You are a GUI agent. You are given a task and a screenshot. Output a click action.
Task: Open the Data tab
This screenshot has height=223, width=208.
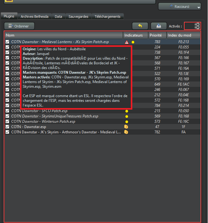[x=59, y=17]
